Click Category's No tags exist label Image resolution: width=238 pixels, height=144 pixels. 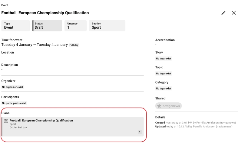click(164, 89)
